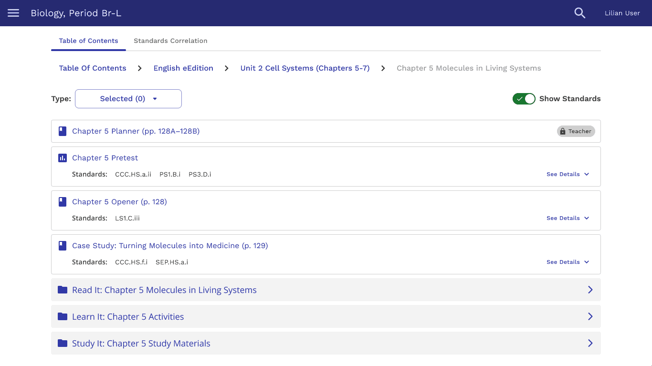
Task: Open Read It folder via right chevron
Action: (x=590, y=290)
